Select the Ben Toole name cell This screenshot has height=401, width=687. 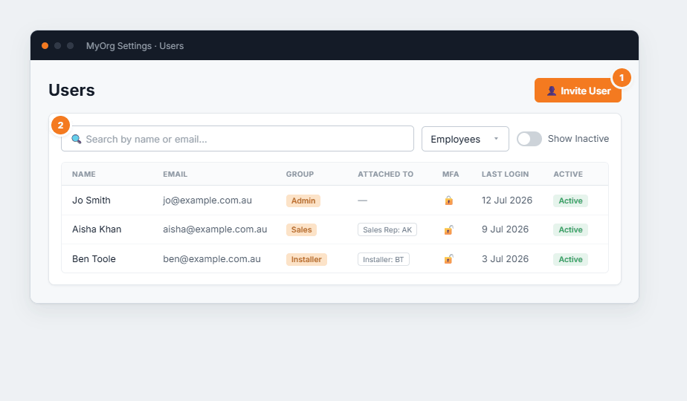coord(94,258)
